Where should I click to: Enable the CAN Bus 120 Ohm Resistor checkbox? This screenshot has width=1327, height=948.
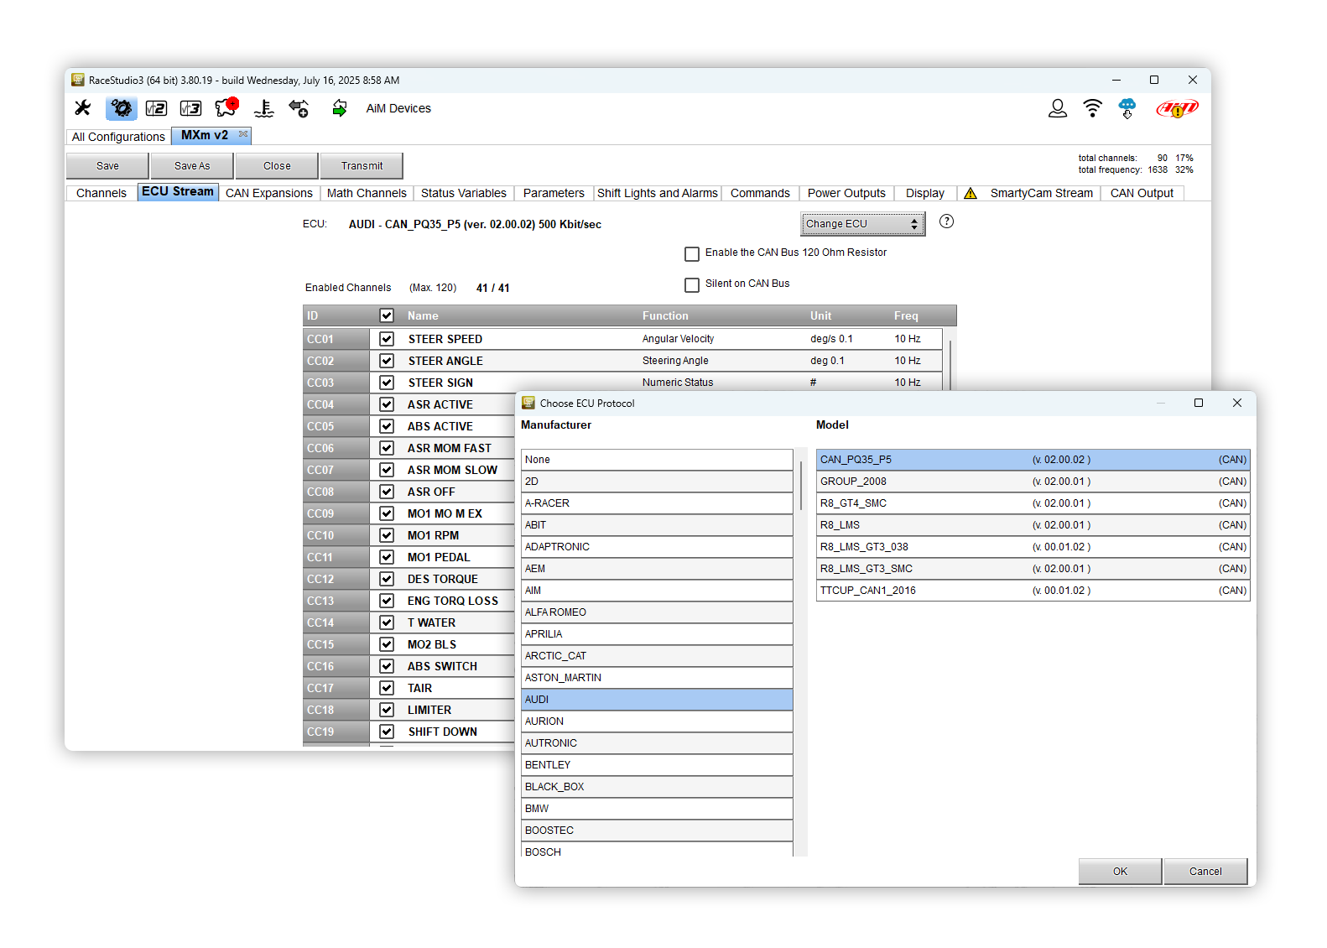coord(692,253)
